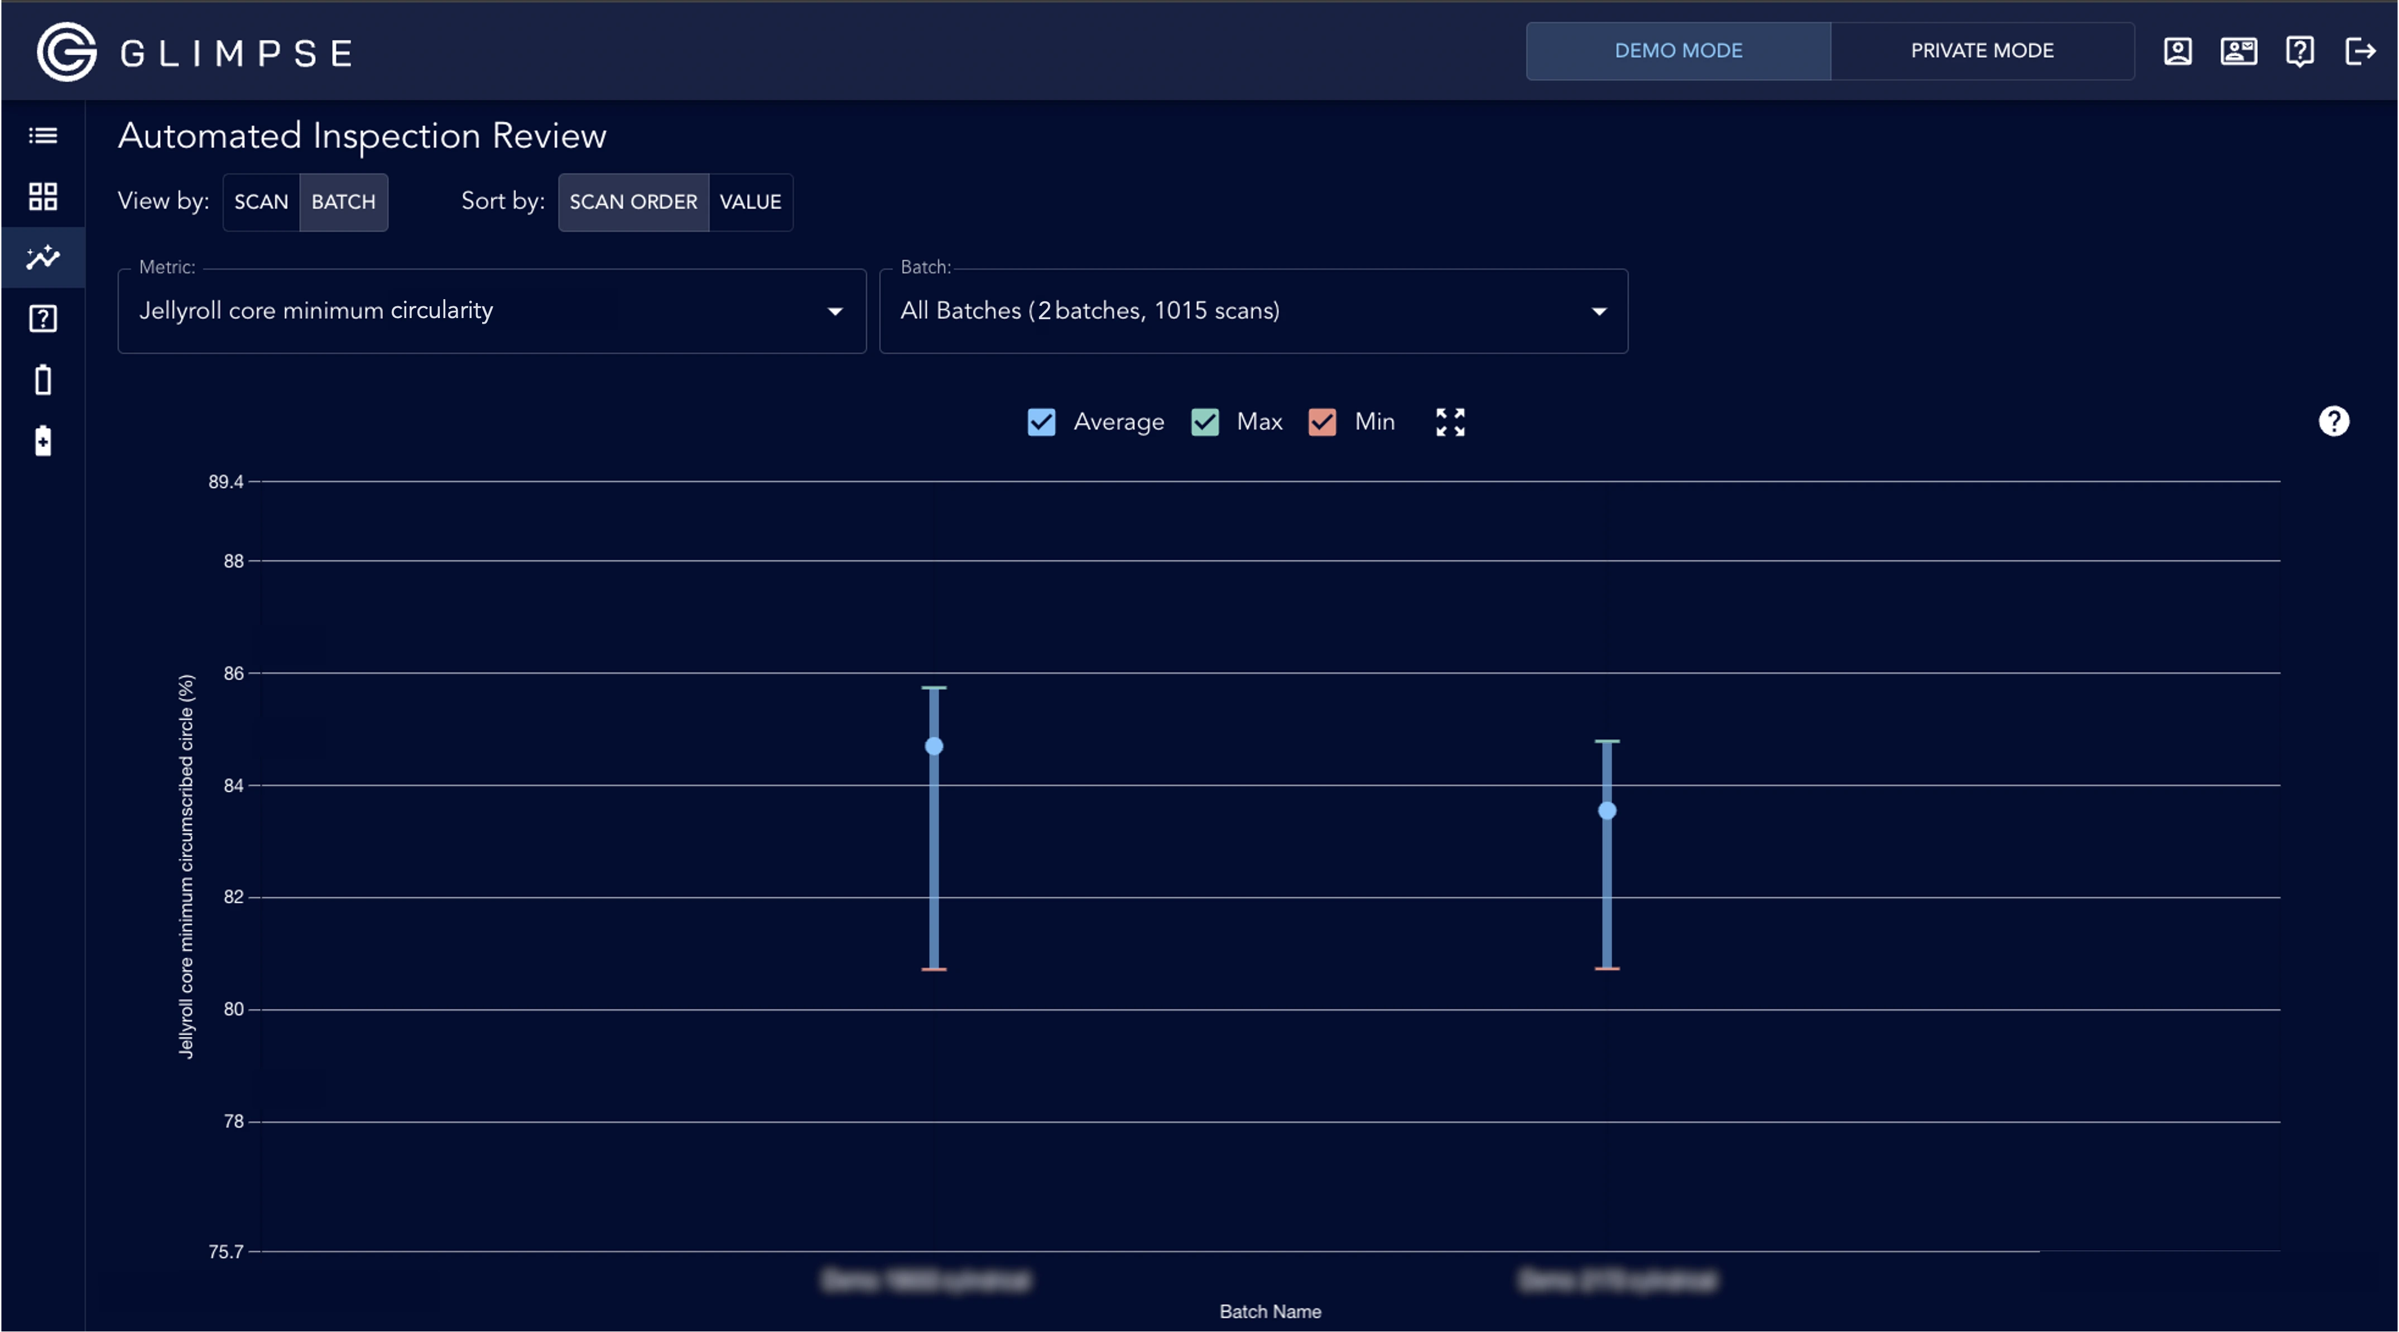This screenshot has height=1332, width=2399.
Task: View by SCAN button
Action: click(261, 202)
